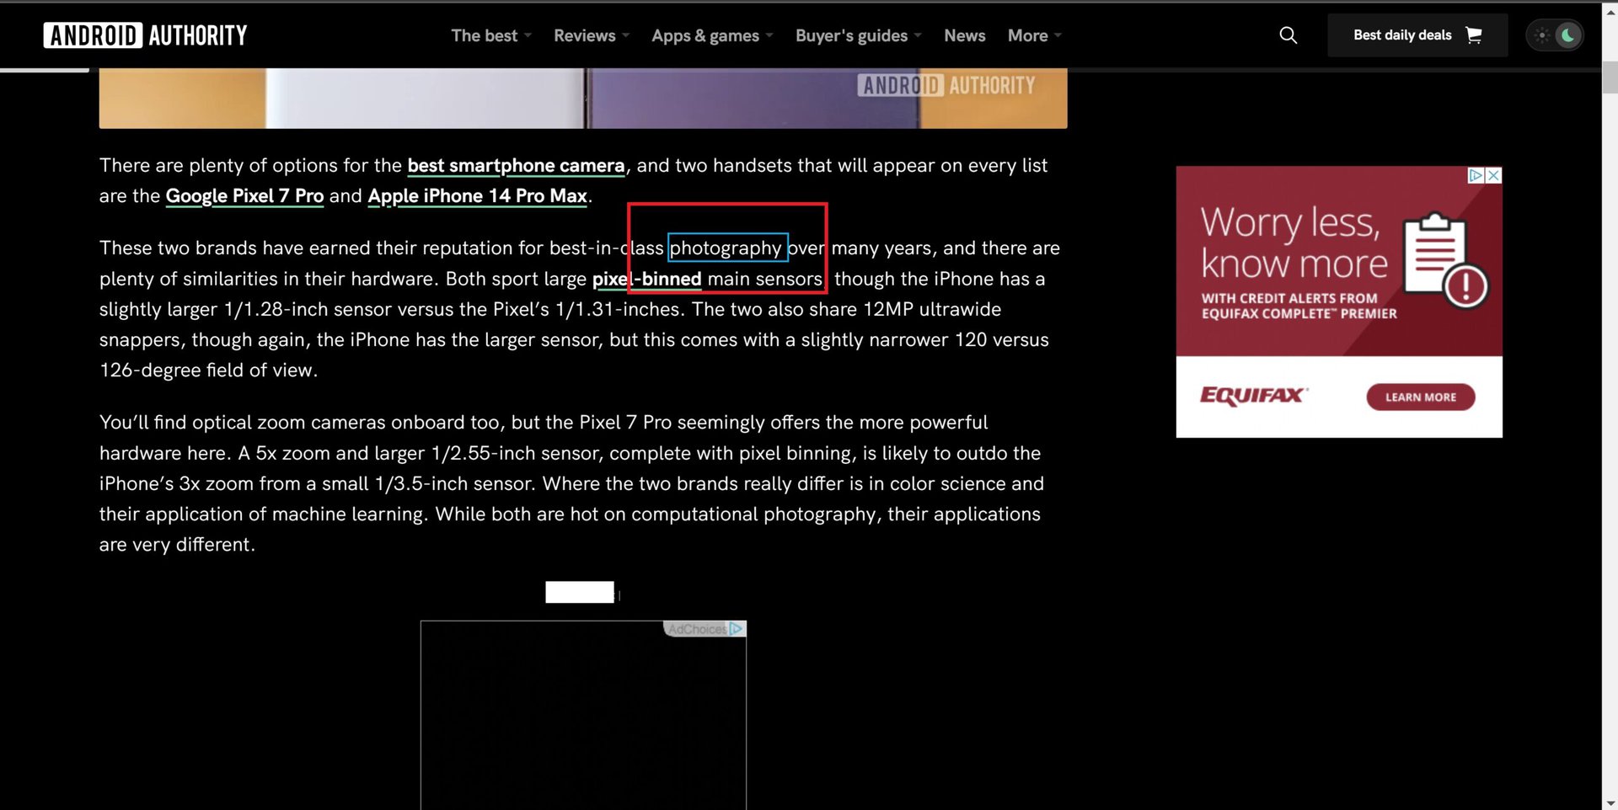
Task: Follow the best smartphone camera link
Action: tap(516, 166)
